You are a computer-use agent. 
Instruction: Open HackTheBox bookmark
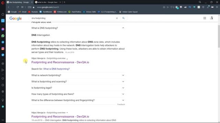(x=75, y=12)
